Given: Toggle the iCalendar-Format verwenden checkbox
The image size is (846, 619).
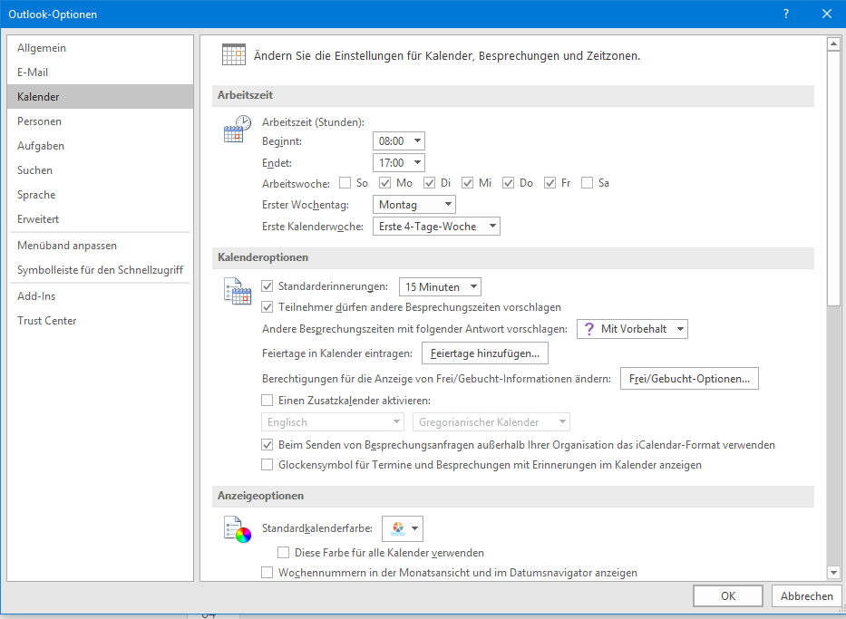Looking at the screenshot, I should click(267, 445).
